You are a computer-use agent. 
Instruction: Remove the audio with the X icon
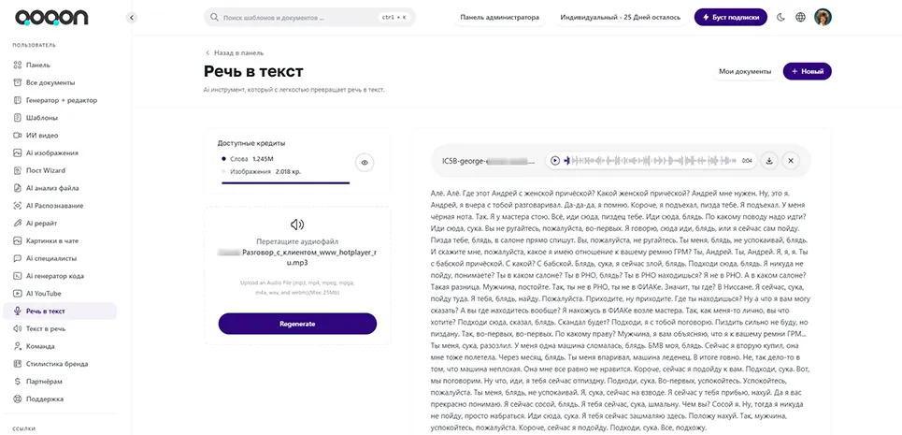coord(791,161)
